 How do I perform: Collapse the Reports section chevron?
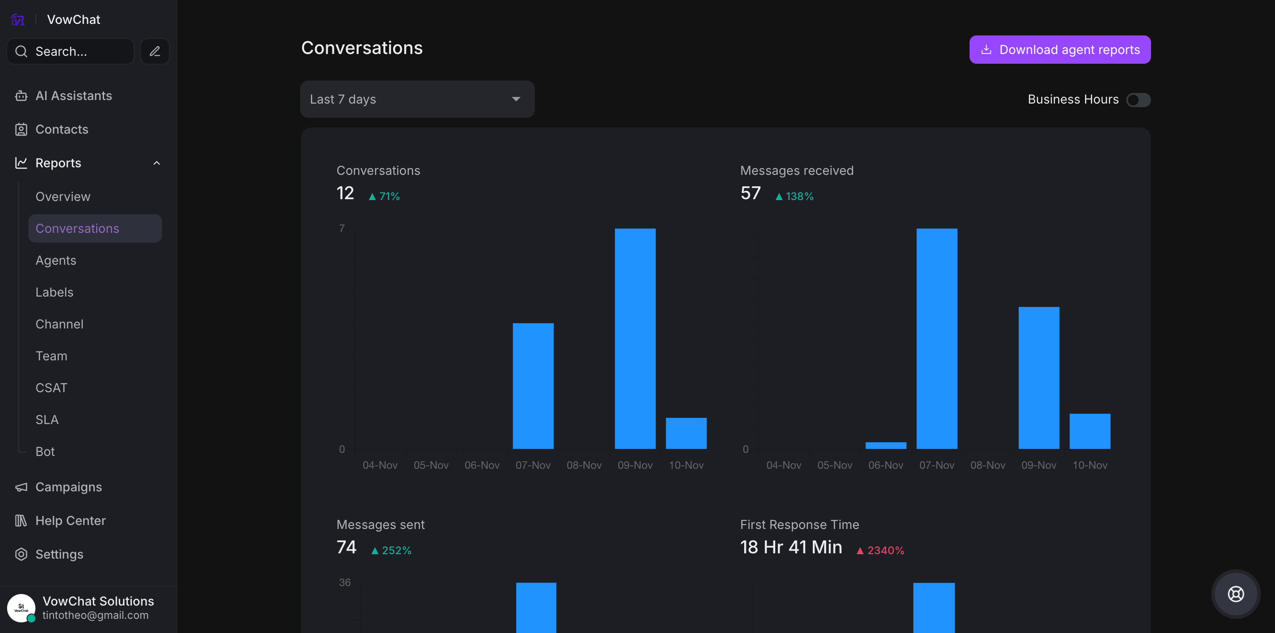(x=156, y=163)
